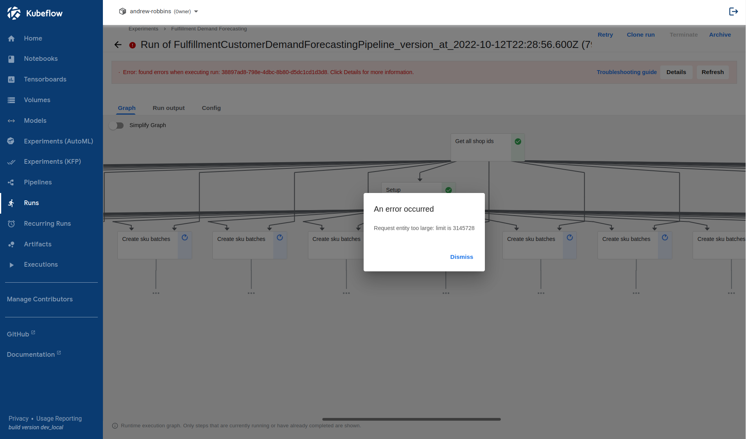Open the andrew-robbins namespace dropdown
Viewport: 746px width, 439px height.
159,12
